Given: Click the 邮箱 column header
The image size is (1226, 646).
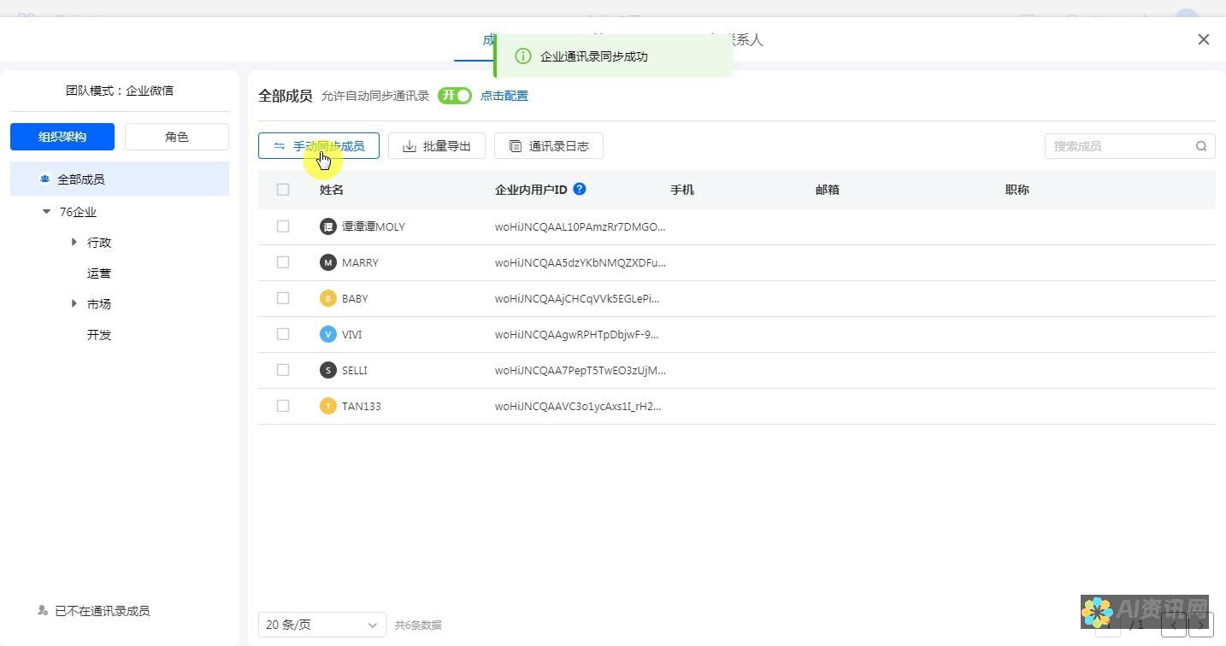Looking at the screenshot, I should [828, 190].
